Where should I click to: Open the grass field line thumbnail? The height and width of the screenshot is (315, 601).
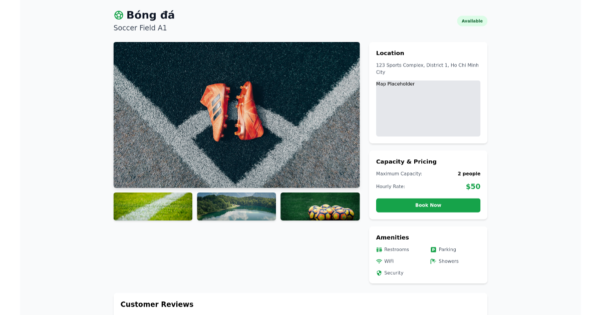153,206
